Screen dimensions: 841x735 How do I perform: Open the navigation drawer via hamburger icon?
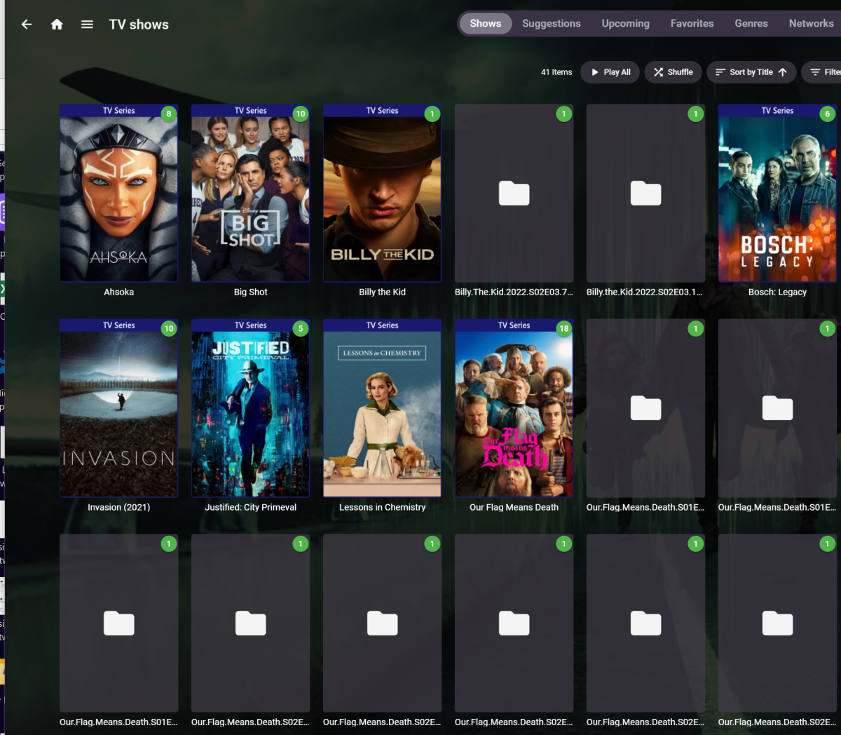pyautogui.click(x=86, y=23)
